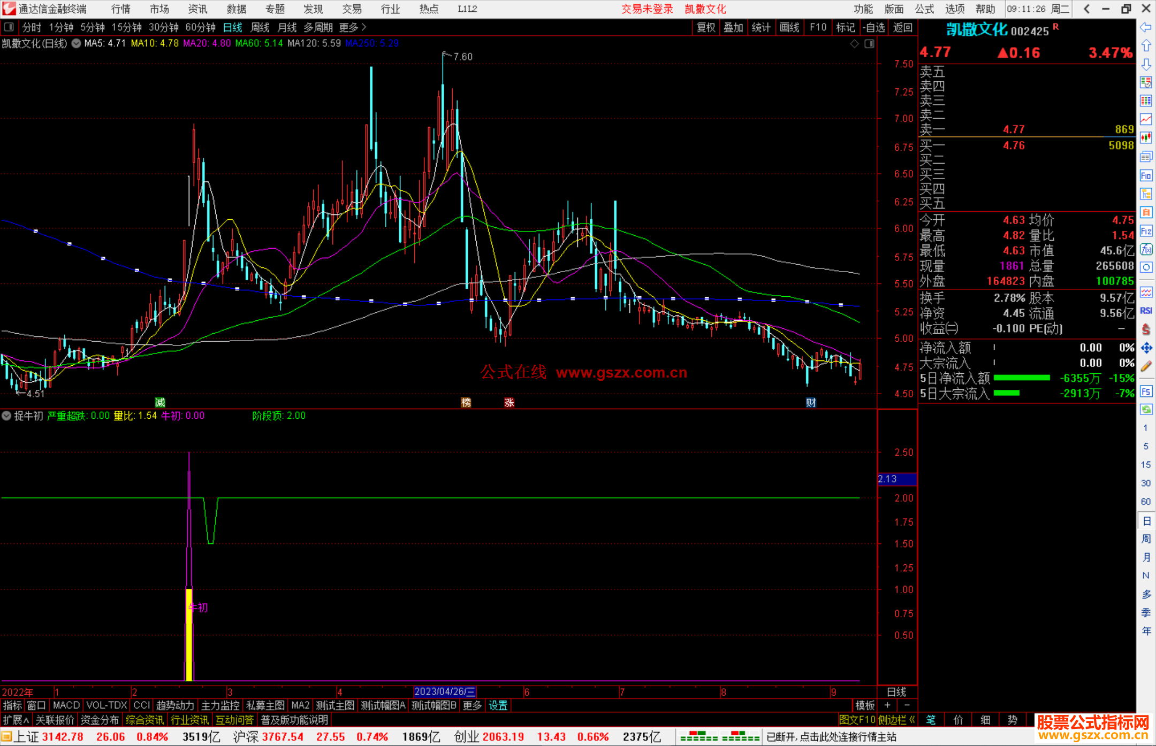Switch to the MACD indicator tab
This screenshot has width=1156, height=746.
point(66,705)
